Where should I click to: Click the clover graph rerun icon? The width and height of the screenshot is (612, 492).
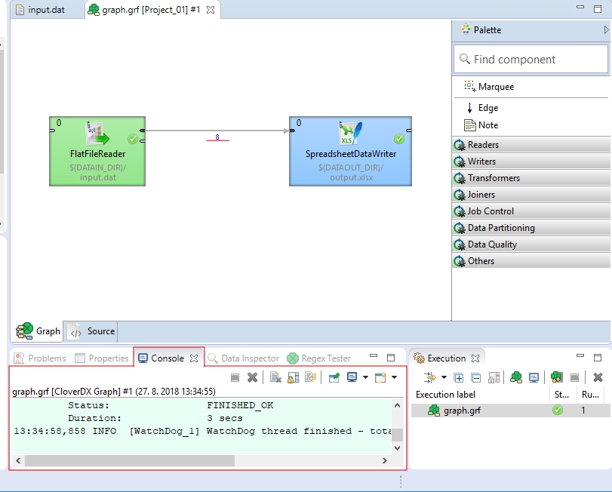point(557,377)
